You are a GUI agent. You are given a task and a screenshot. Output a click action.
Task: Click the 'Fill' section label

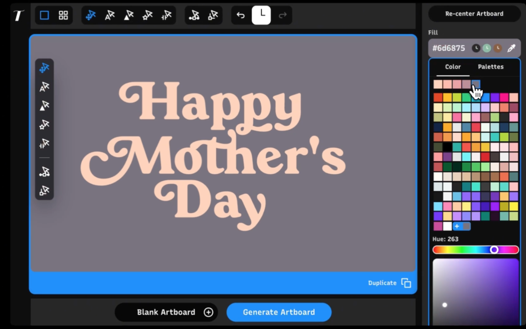pos(433,32)
